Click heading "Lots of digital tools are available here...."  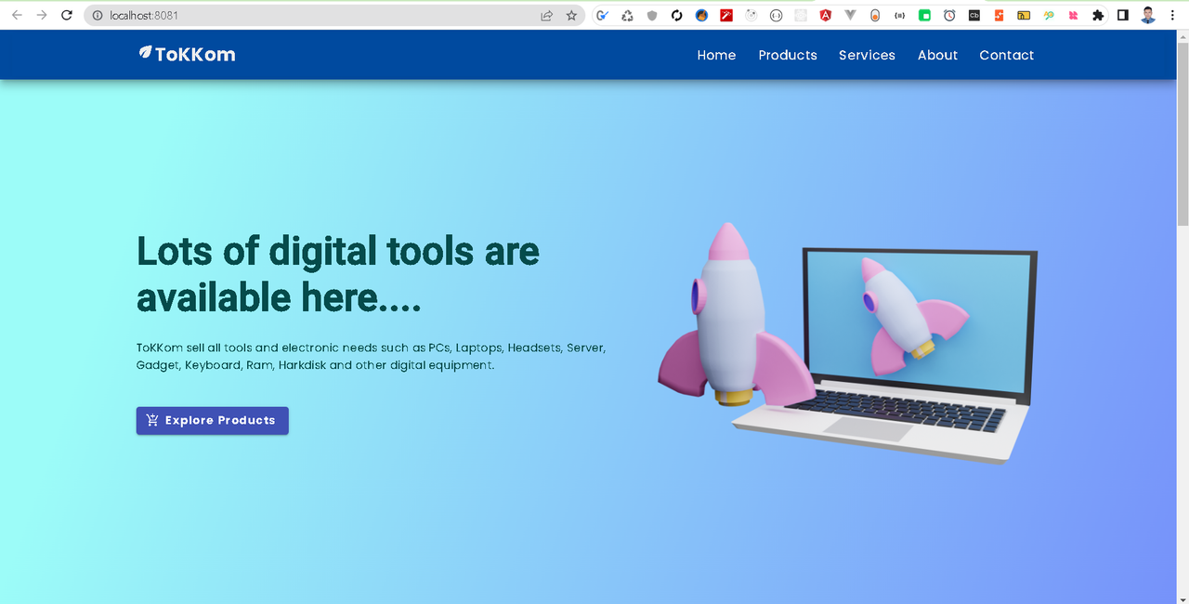(x=338, y=274)
